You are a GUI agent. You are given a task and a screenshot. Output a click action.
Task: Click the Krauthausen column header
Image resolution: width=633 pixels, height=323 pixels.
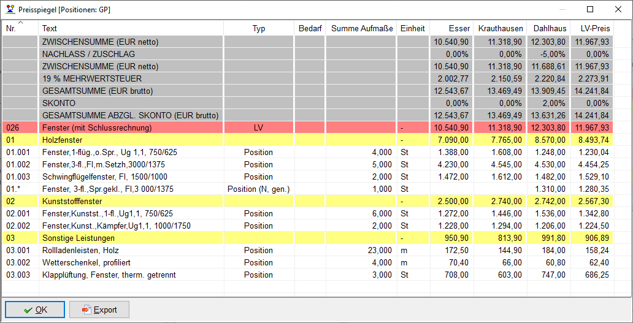pyautogui.click(x=500, y=28)
